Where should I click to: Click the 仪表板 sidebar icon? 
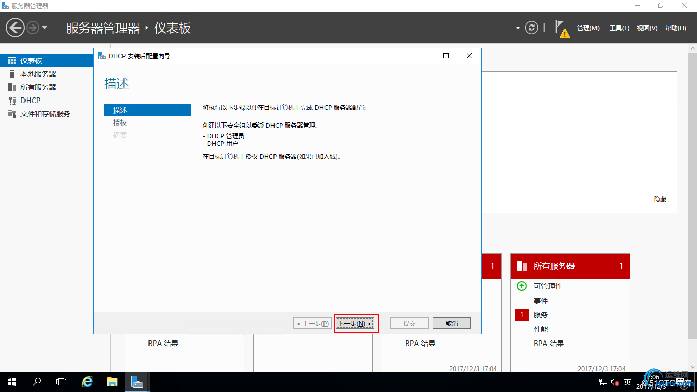click(x=12, y=61)
